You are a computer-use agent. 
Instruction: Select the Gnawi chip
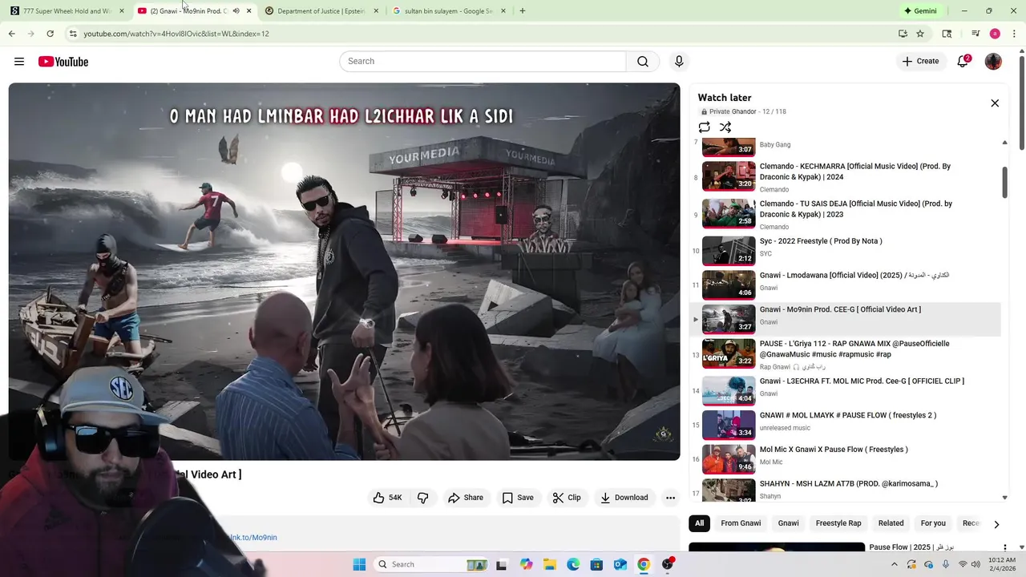788,523
